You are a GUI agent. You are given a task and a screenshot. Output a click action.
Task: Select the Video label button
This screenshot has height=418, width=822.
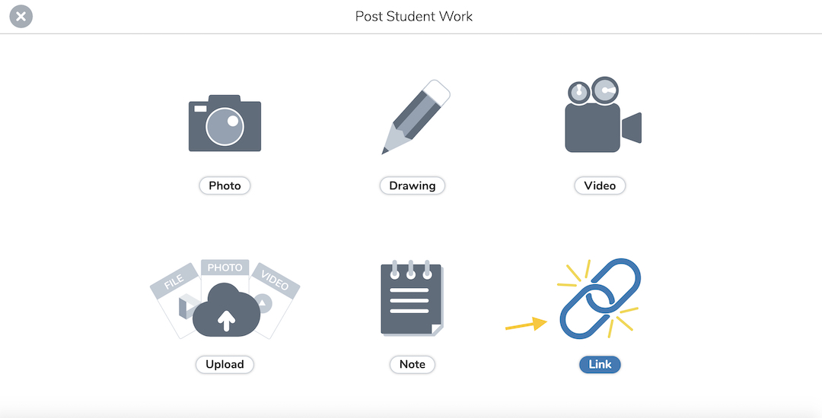[x=600, y=185]
